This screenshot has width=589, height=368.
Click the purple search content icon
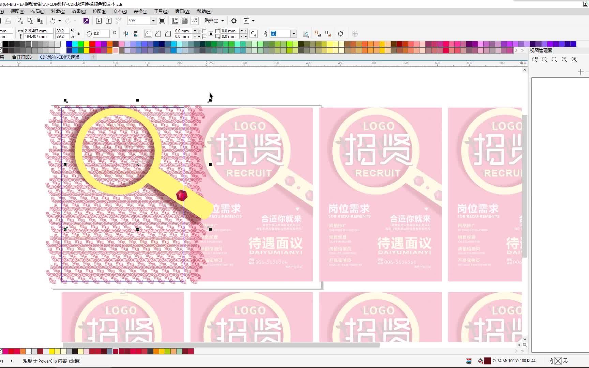(x=86, y=21)
